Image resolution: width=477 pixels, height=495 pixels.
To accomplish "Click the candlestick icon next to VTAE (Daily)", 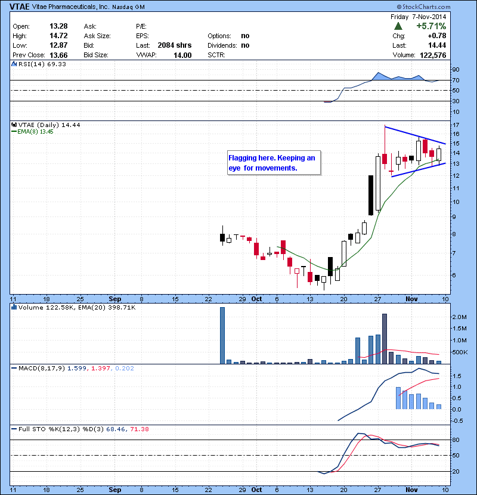I will [14, 125].
